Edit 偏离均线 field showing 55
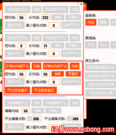The image size is (116, 135). coord(26,111)
